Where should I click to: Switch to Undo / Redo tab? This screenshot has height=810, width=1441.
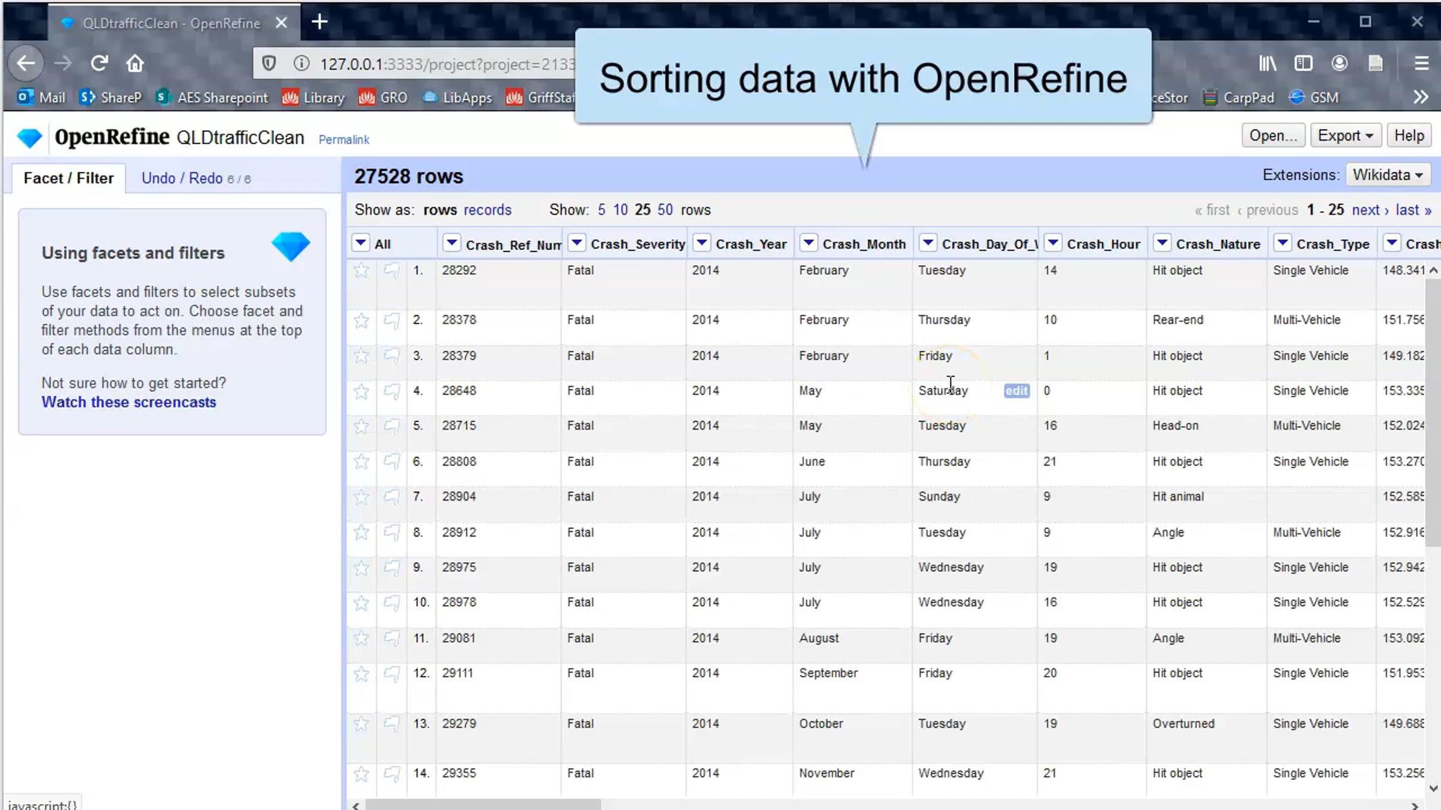click(x=196, y=178)
